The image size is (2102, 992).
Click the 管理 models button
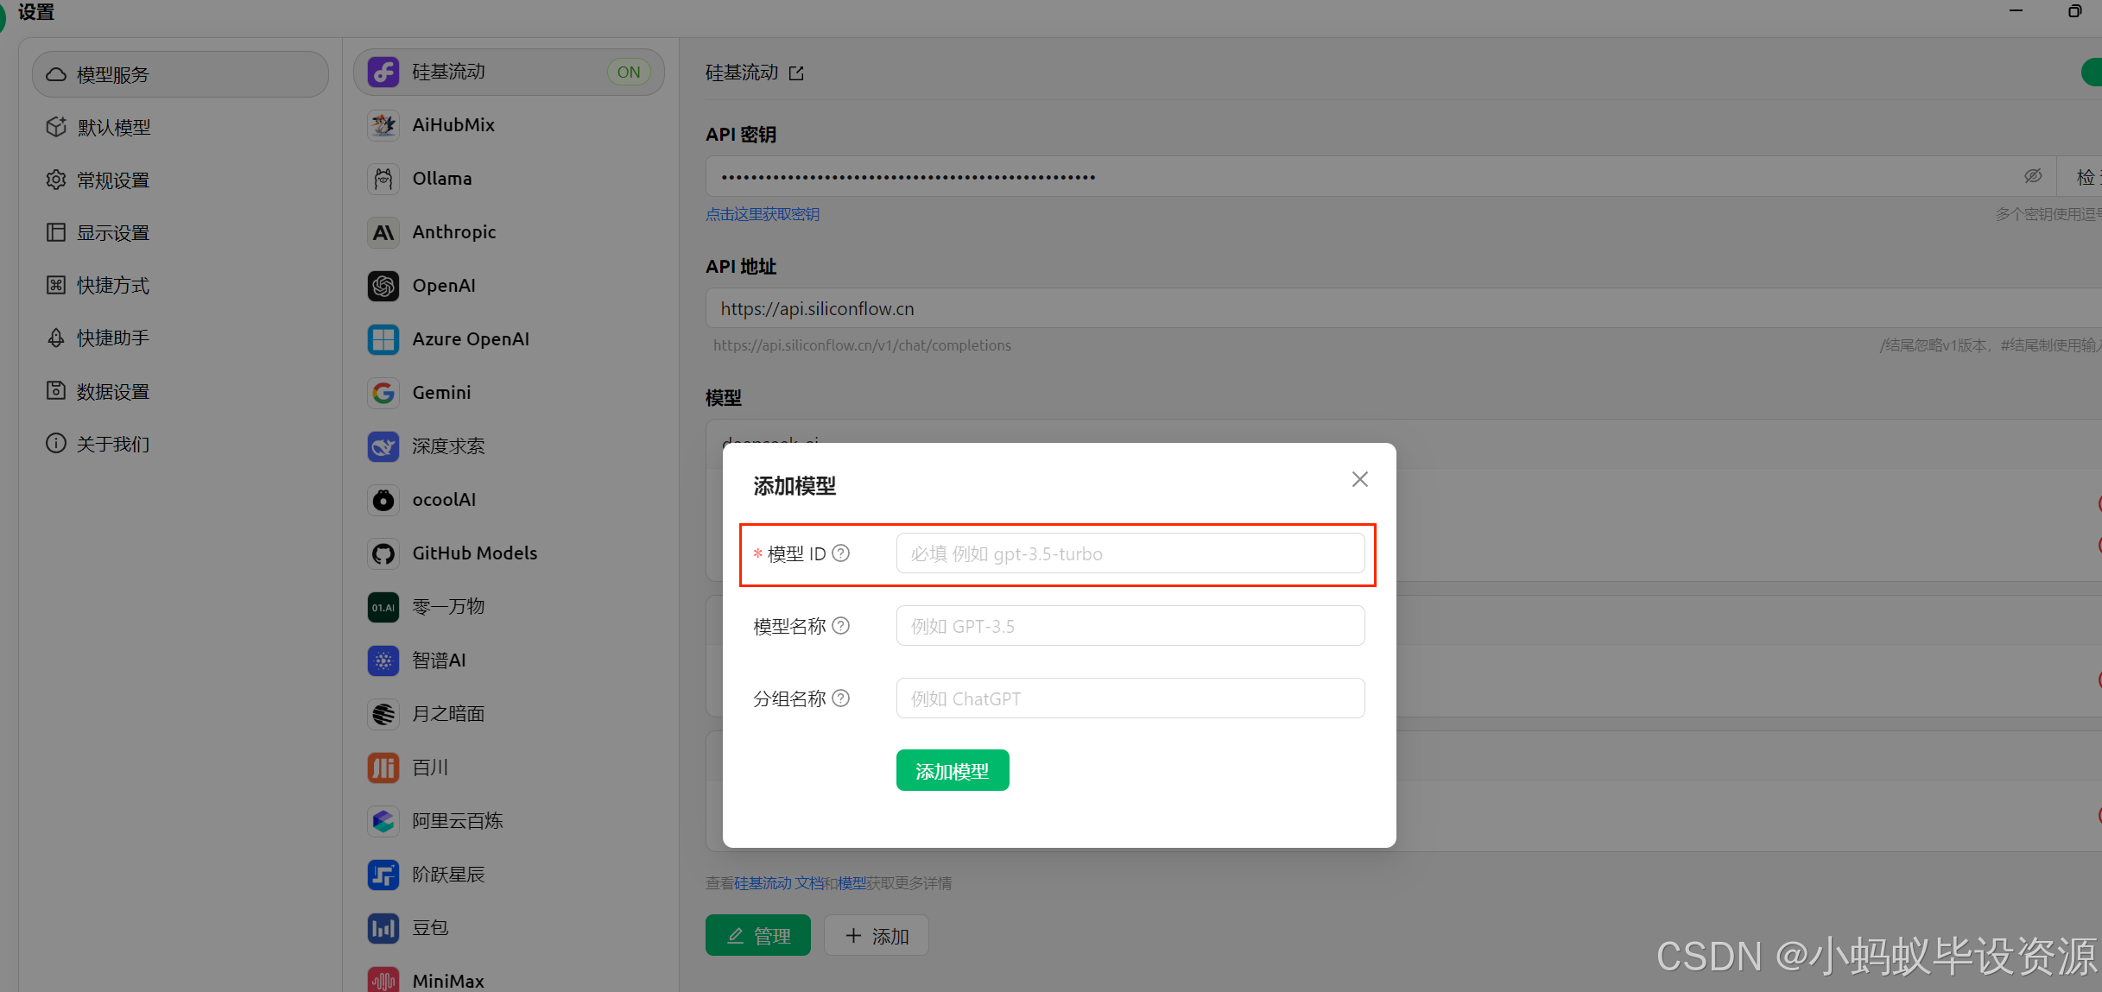757,936
